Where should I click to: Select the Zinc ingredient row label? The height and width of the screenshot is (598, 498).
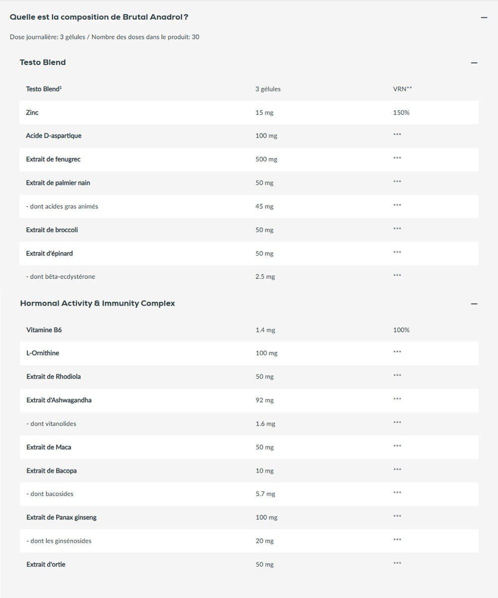click(32, 113)
